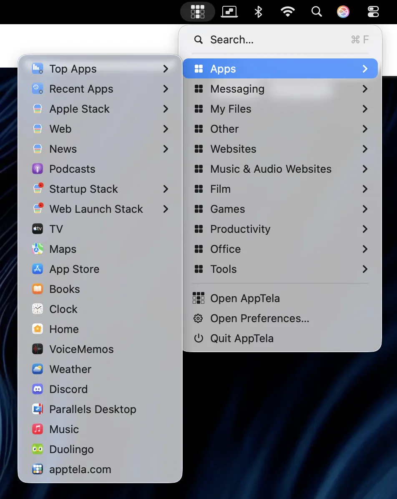The image size is (397, 499).
Task: Launch Siri from the menu bar
Action: [x=343, y=12]
